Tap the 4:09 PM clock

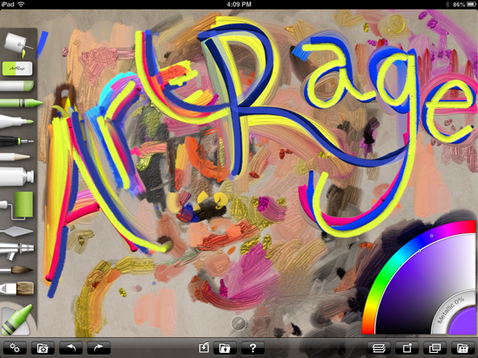(x=239, y=4)
